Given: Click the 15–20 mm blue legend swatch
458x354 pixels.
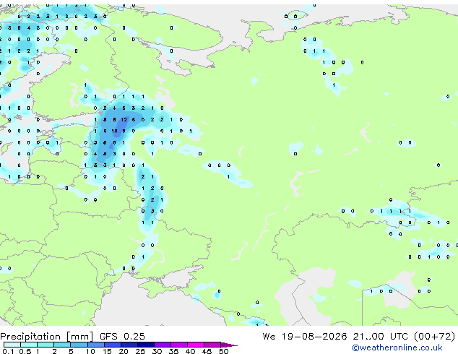Looking at the screenshot, I should click(x=112, y=345).
